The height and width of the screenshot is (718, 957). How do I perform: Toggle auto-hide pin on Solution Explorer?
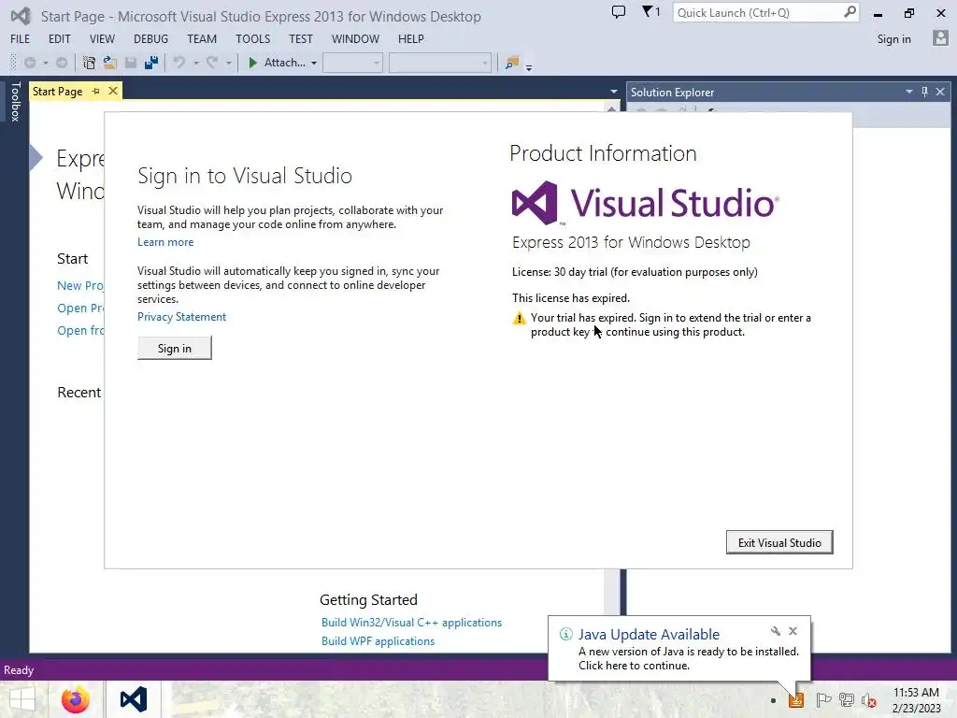click(x=924, y=92)
